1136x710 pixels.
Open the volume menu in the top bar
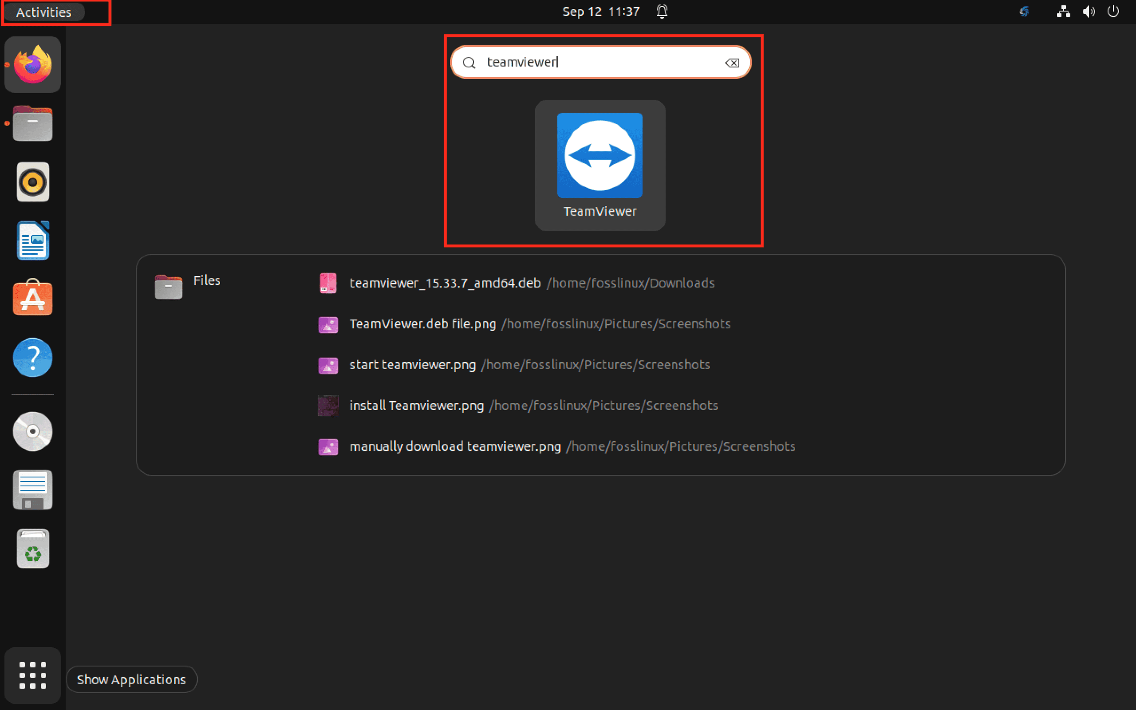pos(1088,12)
